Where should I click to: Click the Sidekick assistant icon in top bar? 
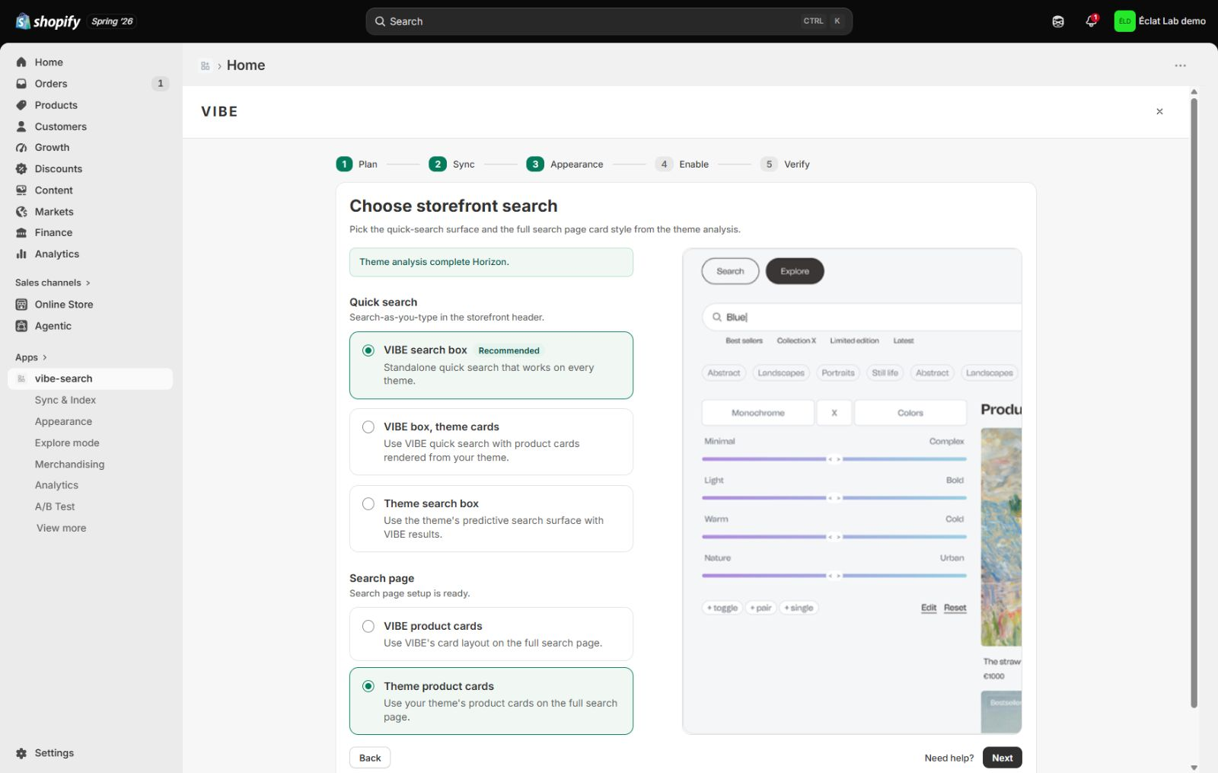[1057, 21]
